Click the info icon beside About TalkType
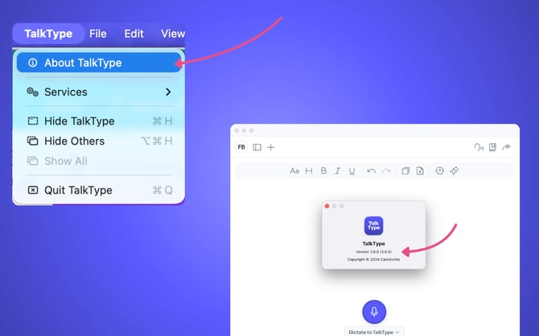This screenshot has height=336, width=539. 33,63
